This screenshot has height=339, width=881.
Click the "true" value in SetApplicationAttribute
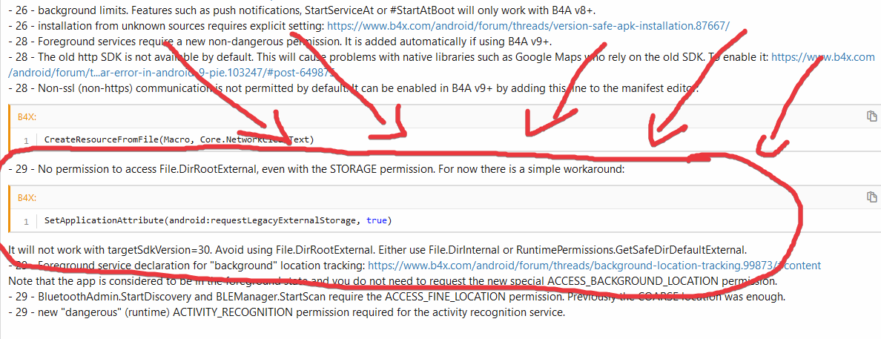coord(377,220)
